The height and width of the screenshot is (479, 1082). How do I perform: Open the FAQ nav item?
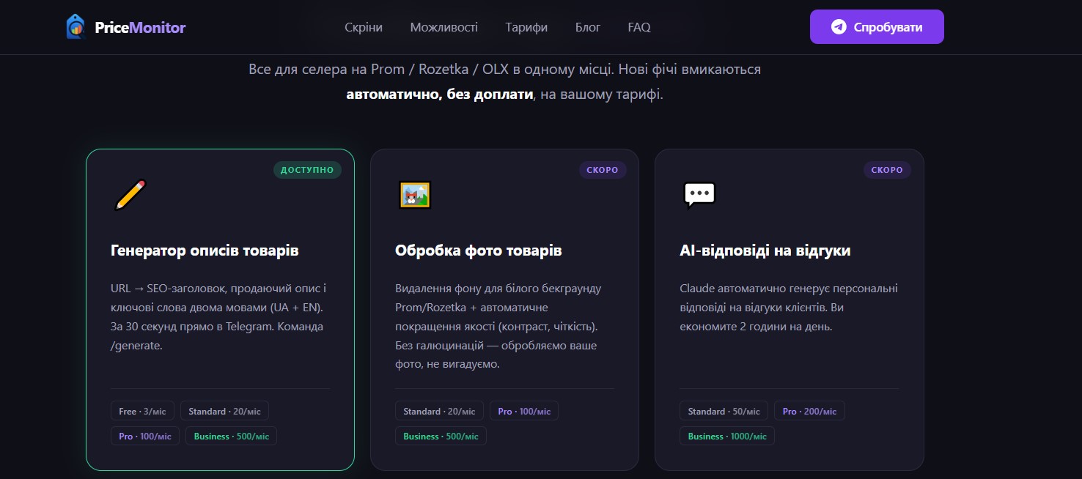click(x=639, y=27)
